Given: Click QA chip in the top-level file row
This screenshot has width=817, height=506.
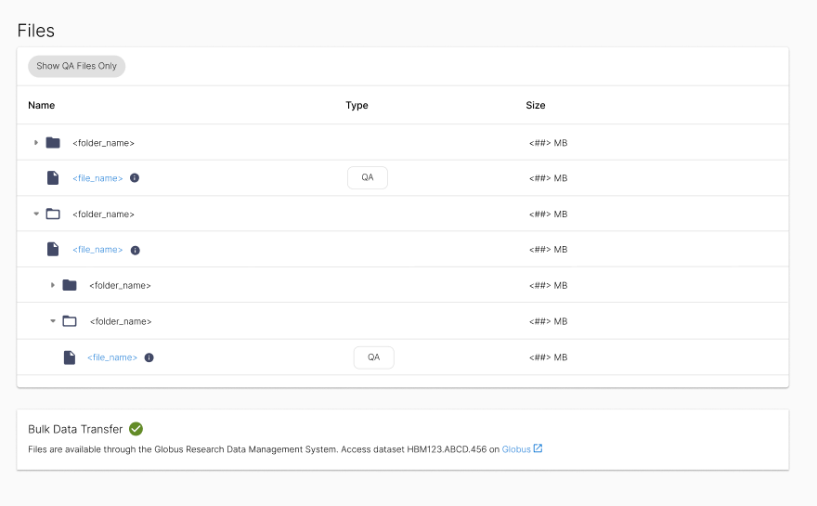Looking at the screenshot, I should [368, 177].
